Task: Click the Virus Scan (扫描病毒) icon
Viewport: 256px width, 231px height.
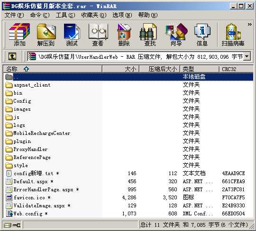Action: (233, 35)
